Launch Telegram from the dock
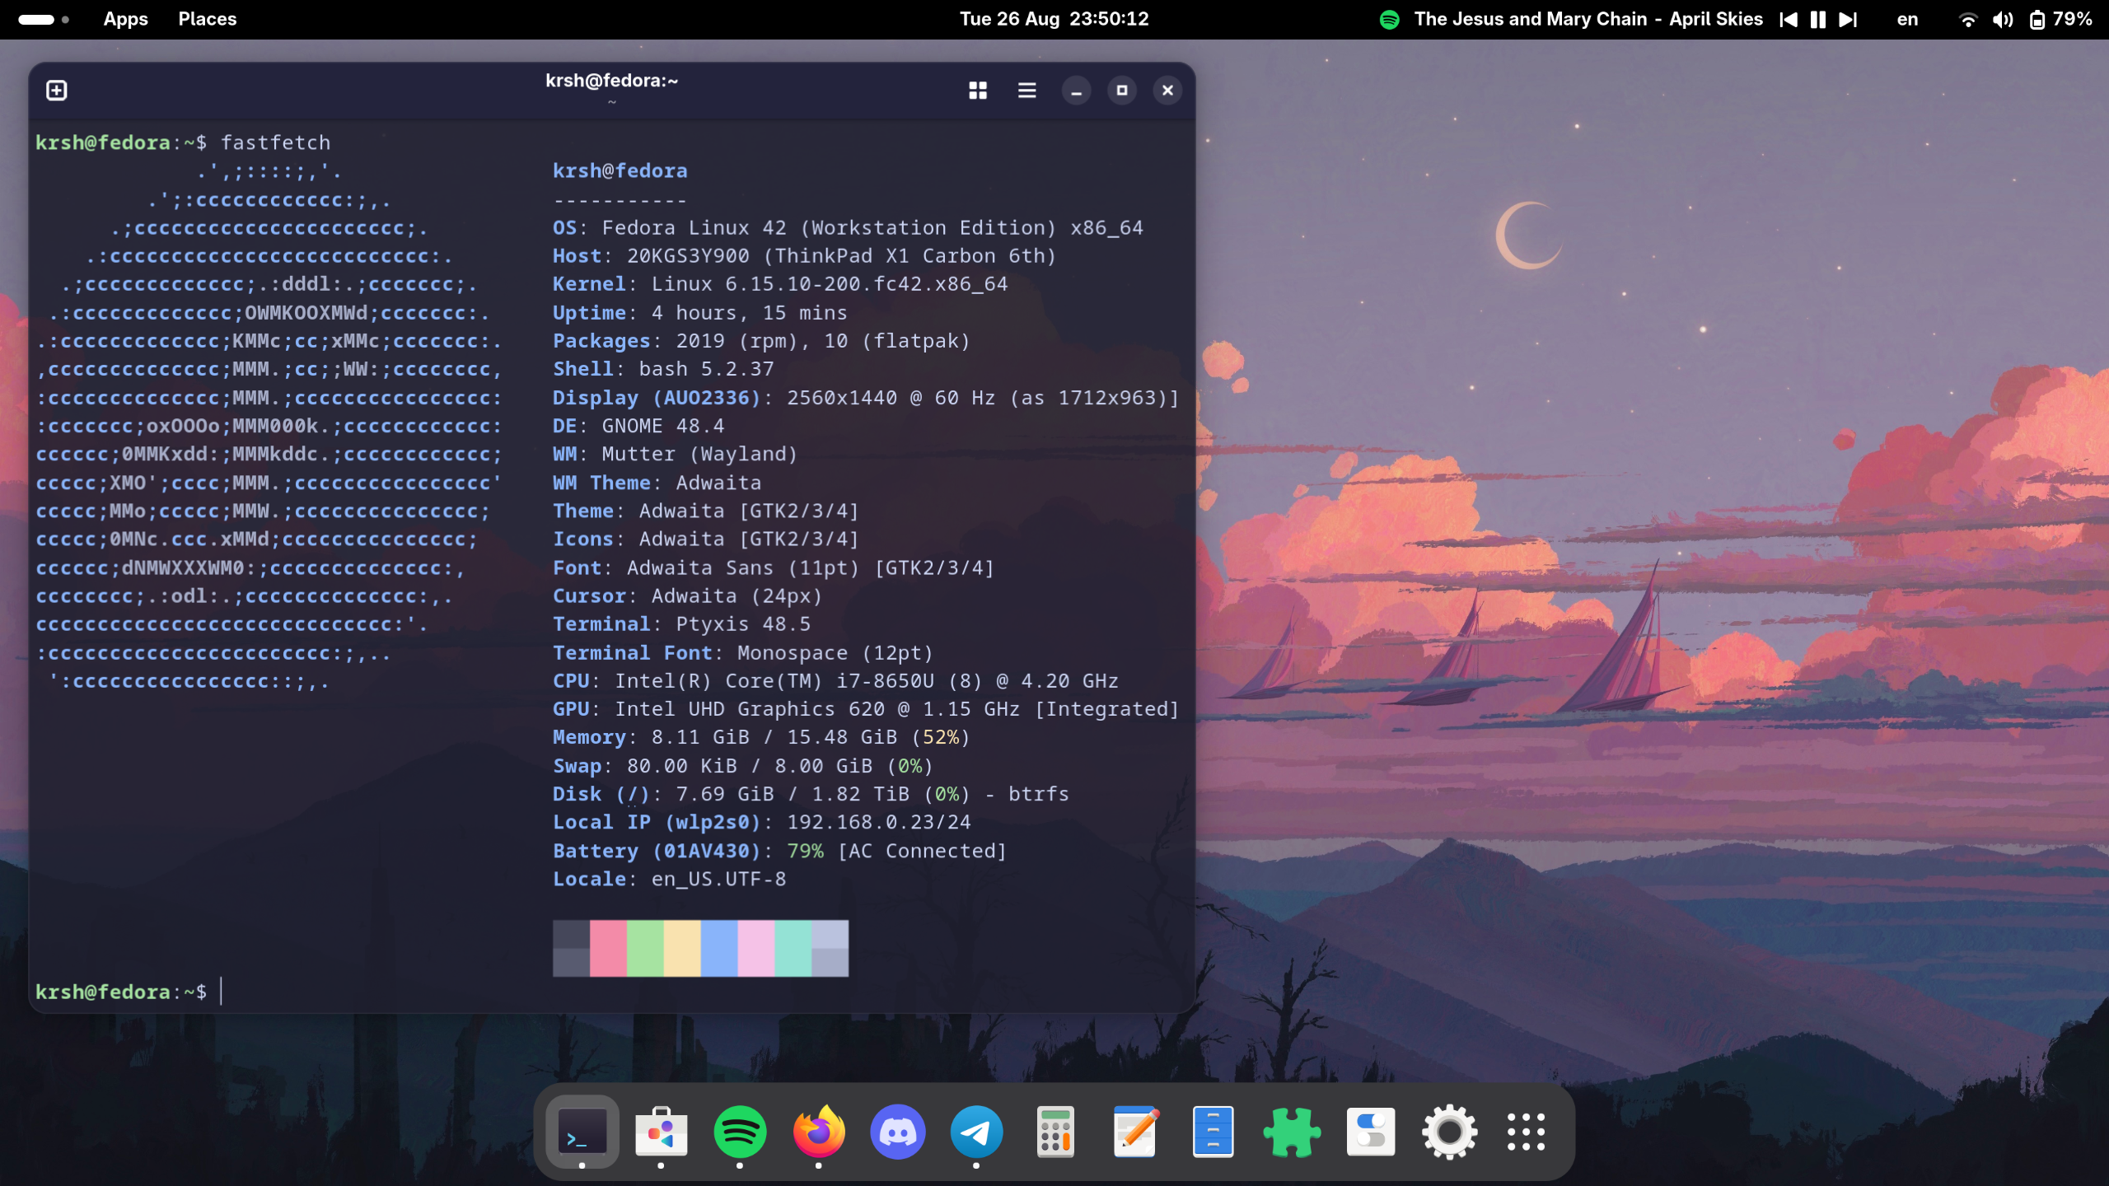The image size is (2109, 1186). 976,1132
